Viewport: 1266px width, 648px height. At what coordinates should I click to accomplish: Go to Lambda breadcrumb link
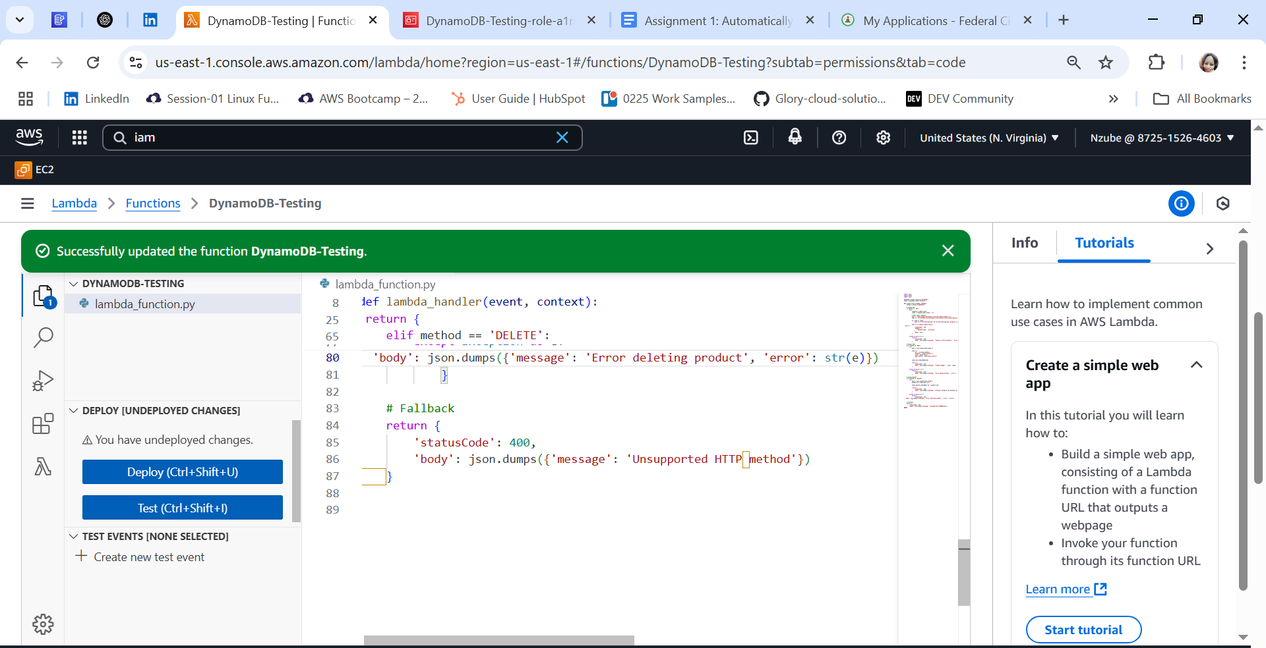pyautogui.click(x=75, y=203)
